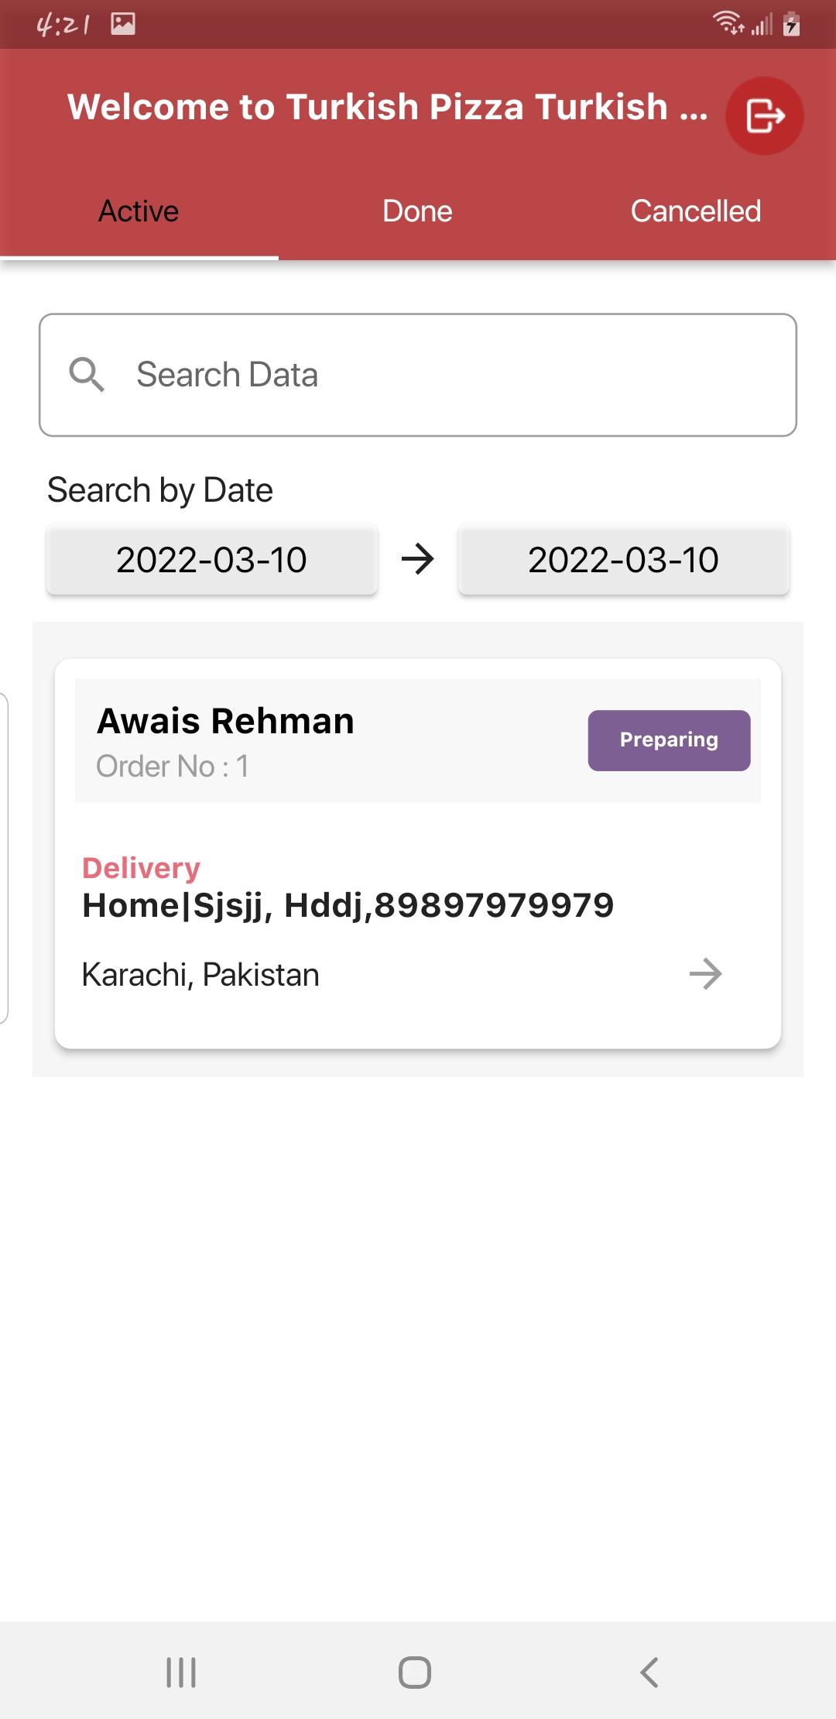The image size is (836, 1719).
Task: Switch to the Done tab
Action: pyautogui.click(x=418, y=211)
